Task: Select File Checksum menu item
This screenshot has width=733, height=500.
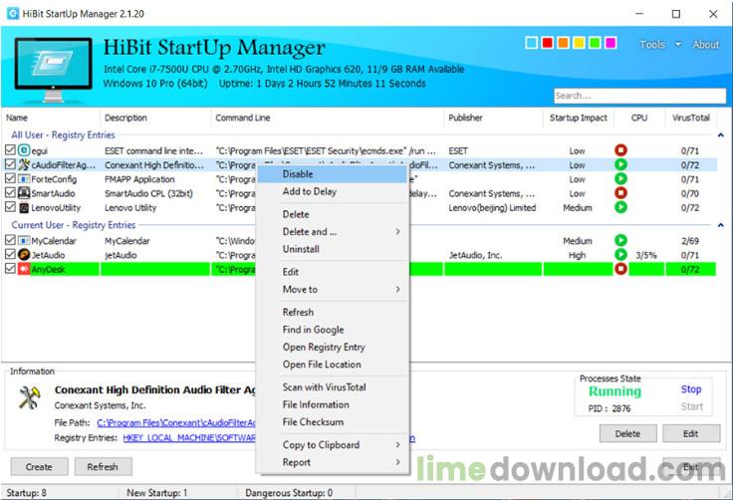Action: (333, 422)
